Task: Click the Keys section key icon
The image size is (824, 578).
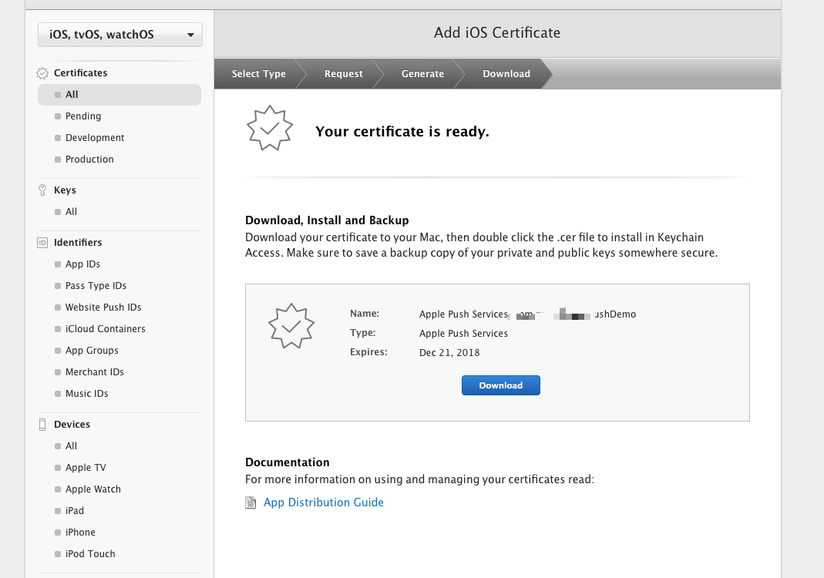Action: coord(42,190)
